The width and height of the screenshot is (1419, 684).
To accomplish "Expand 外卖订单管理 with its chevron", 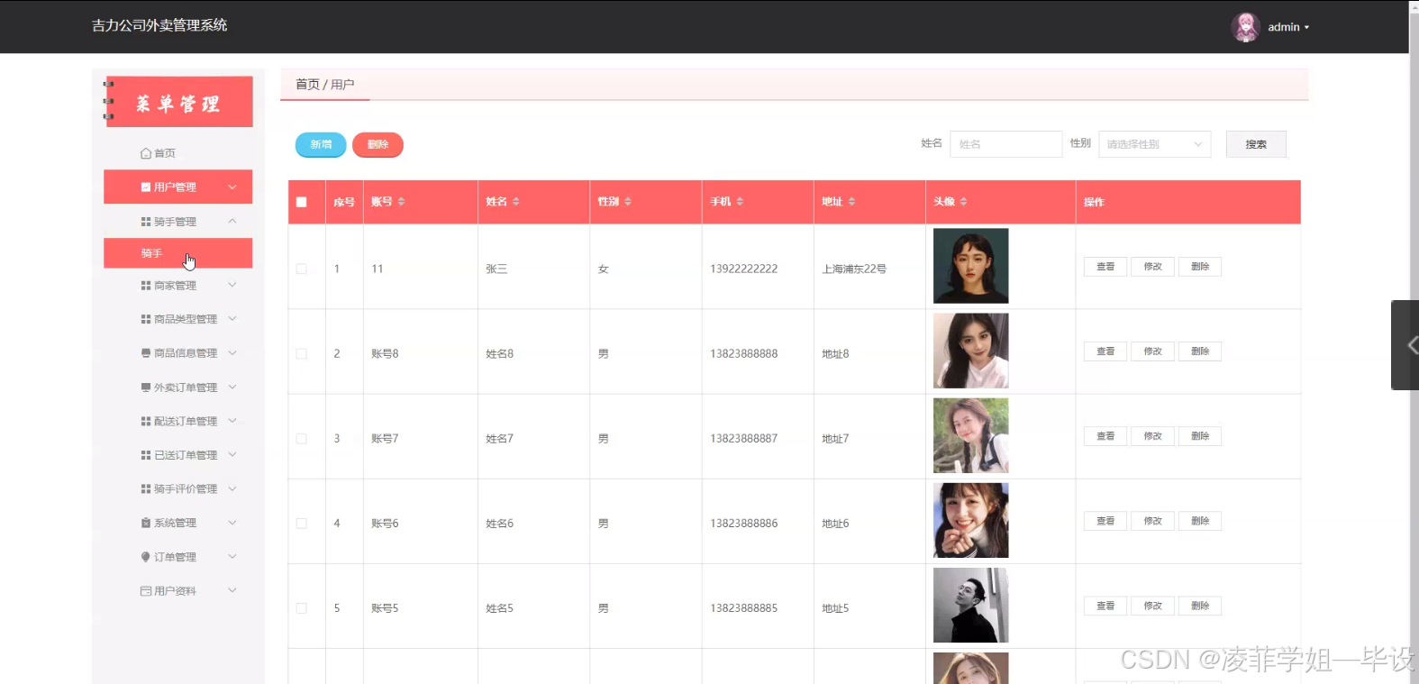I will [232, 388].
